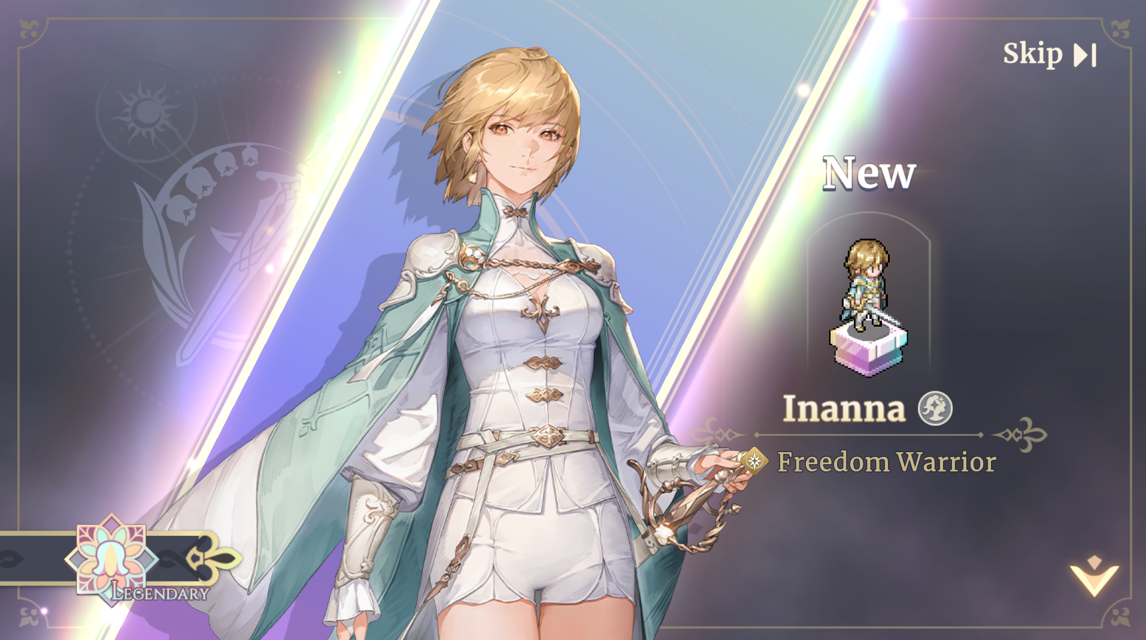Click the diamond class icon before Freedom Warrior
The width and height of the screenshot is (1146, 640).
(x=754, y=461)
